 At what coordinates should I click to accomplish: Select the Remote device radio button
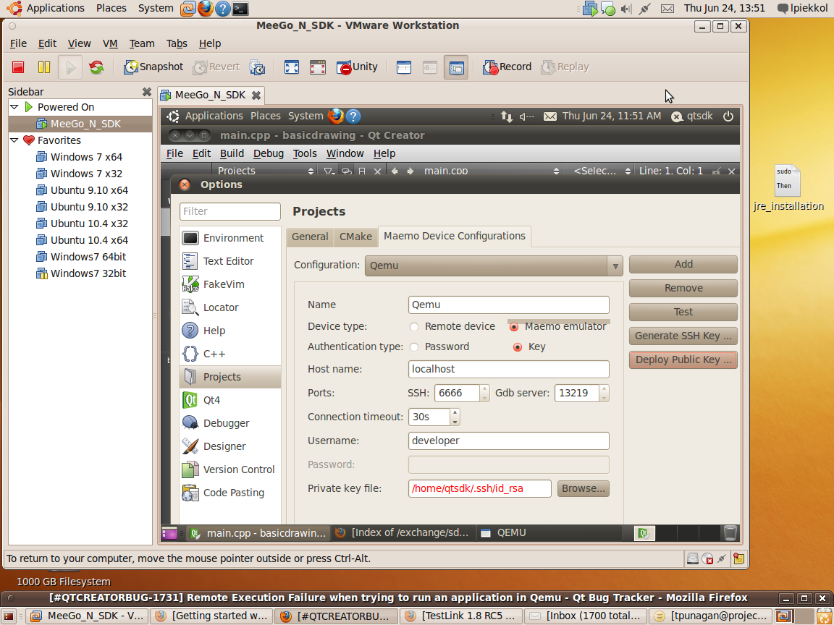click(x=414, y=327)
